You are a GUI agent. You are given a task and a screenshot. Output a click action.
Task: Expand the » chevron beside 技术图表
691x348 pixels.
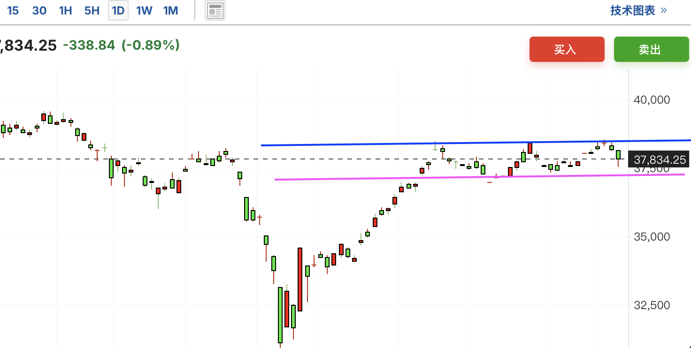[x=663, y=10]
